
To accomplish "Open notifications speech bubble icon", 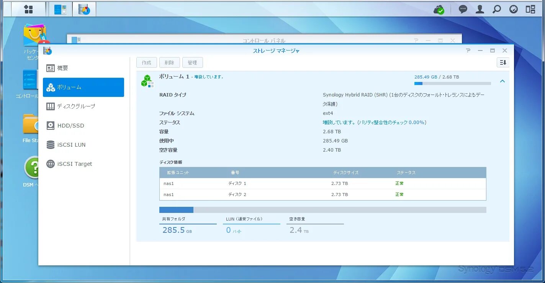I will [x=463, y=9].
